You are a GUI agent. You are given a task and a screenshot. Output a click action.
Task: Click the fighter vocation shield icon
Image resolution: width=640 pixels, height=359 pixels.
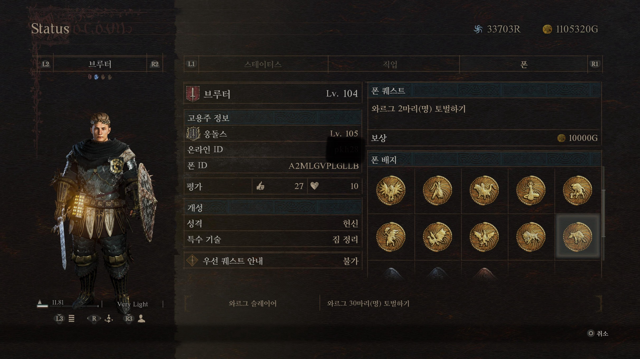click(x=193, y=93)
